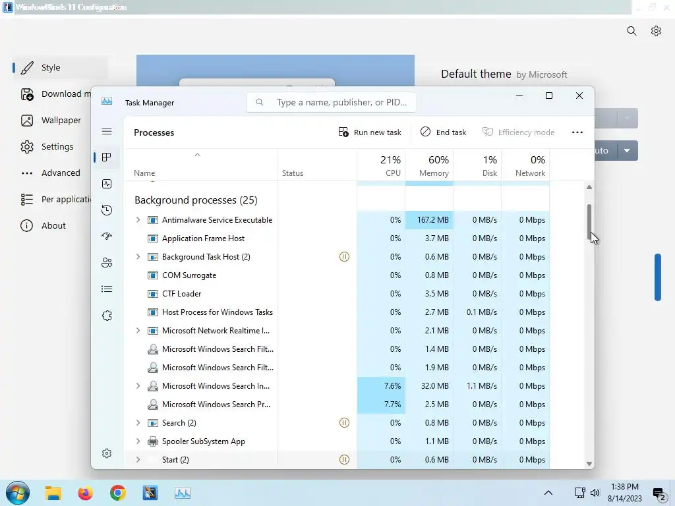Open Task Manager settings gear icon

107,453
